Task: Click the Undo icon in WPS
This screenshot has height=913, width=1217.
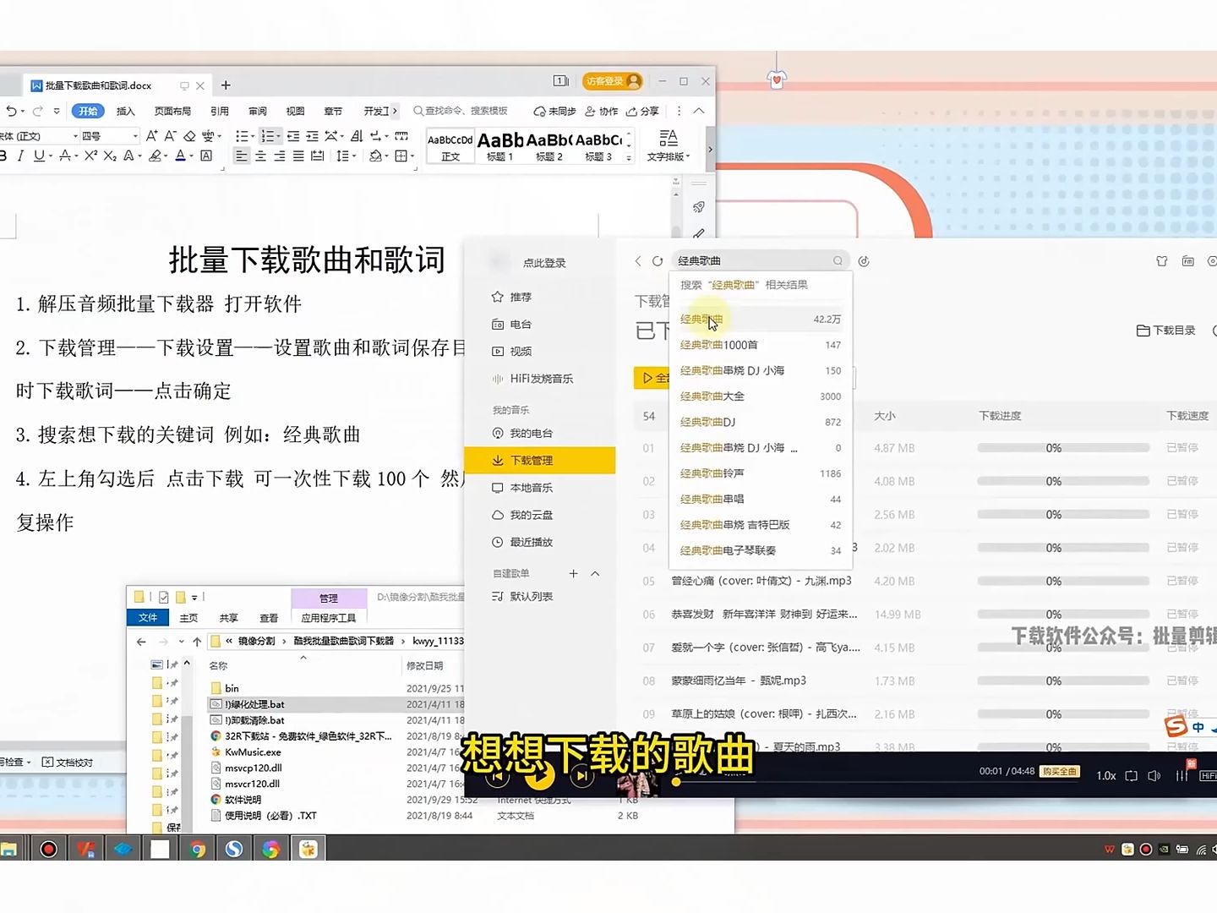Action: [10, 111]
